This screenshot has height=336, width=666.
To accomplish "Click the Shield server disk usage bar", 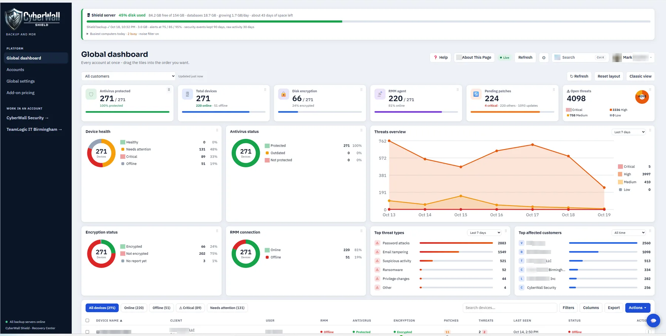I will [x=368, y=21].
